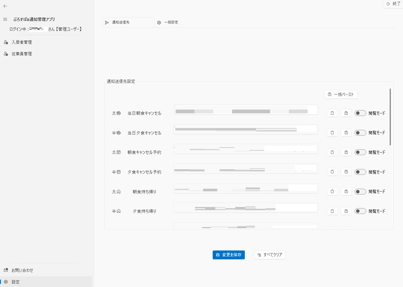Open 入居者管理 in the sidebar
403x287 pixels.
(x=22, y=42)
